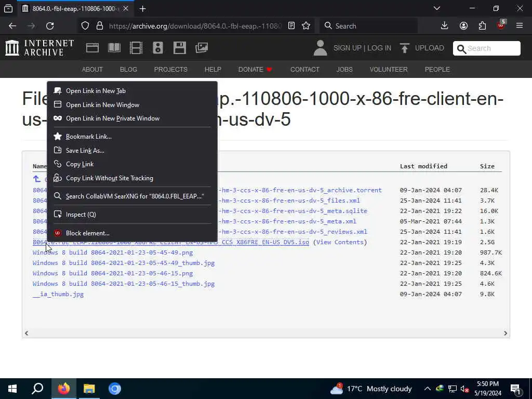Click the user avatar icon

pyautogui.click(x=320, y=48)
